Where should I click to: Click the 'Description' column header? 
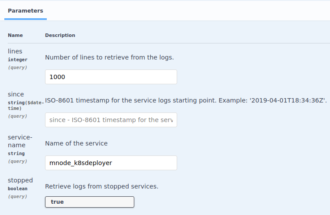60,35
